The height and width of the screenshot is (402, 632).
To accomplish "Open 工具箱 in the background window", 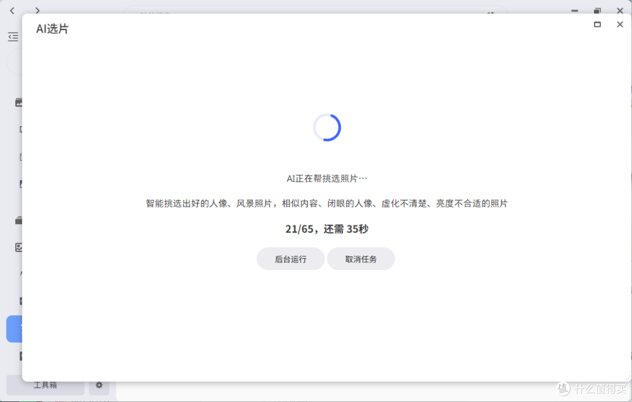I will coord(45,385).
